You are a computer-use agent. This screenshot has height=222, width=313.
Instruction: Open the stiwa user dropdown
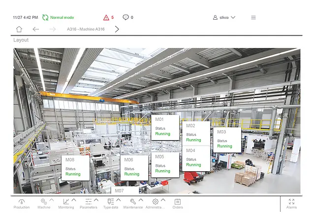pos(224,18)
